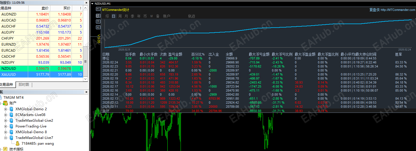This screenshot has height=151, width=416.
Task: Click the XMGlobal-Demo 8 server icon
Action: pos(11,132)
